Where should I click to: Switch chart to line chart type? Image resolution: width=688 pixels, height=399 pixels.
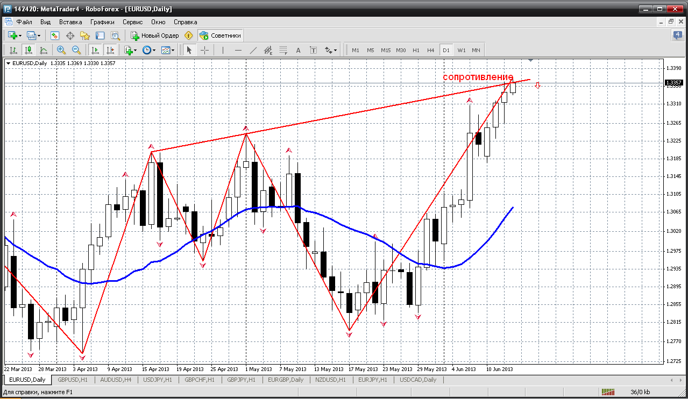43,50
